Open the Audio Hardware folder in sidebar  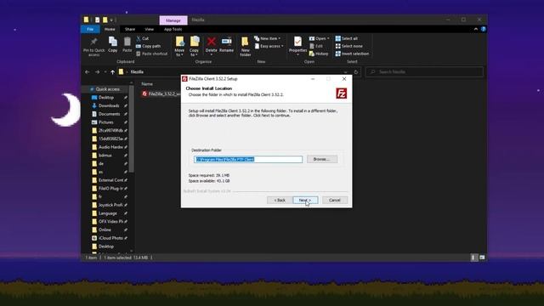point(110,147)
